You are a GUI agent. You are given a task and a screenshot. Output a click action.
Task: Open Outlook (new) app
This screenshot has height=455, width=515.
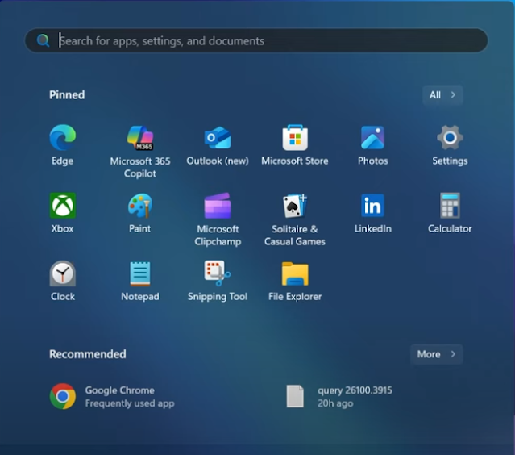(218, 138)
